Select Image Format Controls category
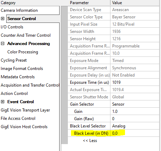The height and width of the screenshot is (151, 161). click(22, 69)
